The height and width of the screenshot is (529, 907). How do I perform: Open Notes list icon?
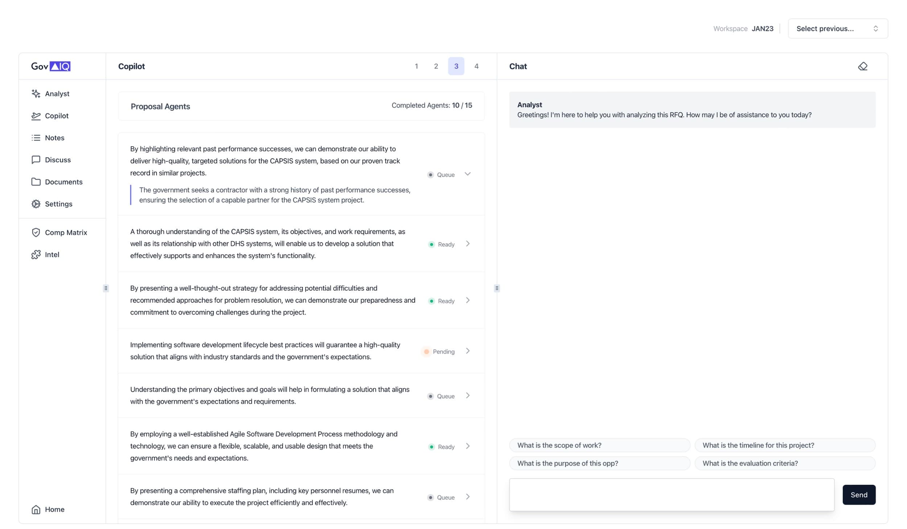[x=36, y=138]
